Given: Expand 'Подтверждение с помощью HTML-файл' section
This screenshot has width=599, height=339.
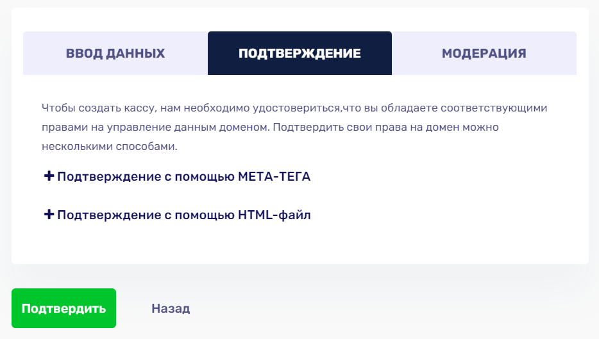Looking at the screenshot, I should [x=177, y=215].
